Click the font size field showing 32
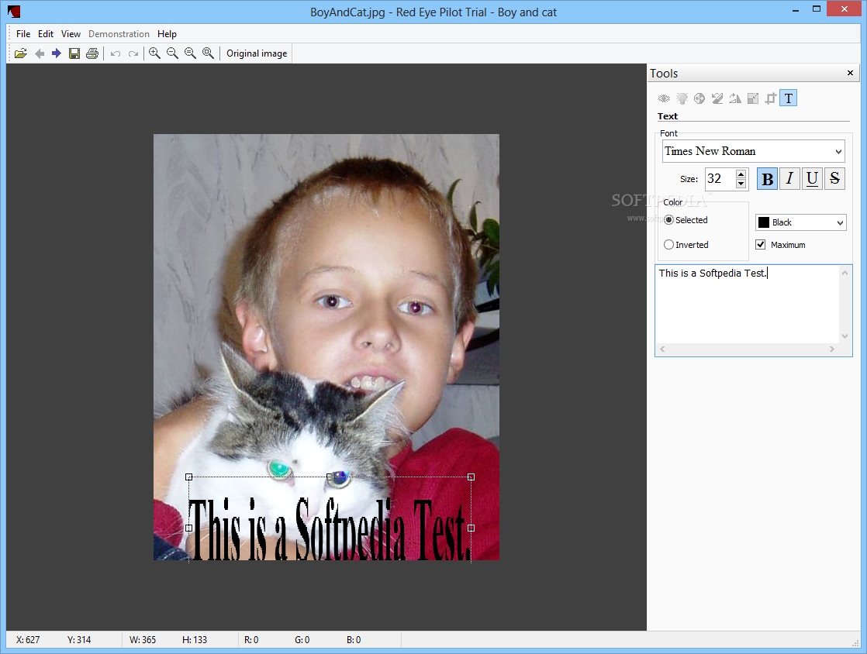Image resolution: width=867 pixels, height=654 pixels. (x=720, y=179)
